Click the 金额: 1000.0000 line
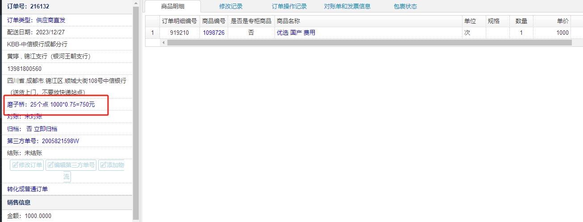The height and width of the screenshot is (222, 583). point(29,216)
